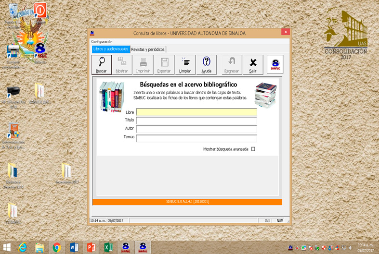Screen dimensions: 379x254
Task: Click the NUM status bar indicator
Action: 280,220
